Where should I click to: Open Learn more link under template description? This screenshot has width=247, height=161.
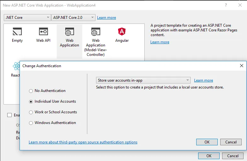160,42
